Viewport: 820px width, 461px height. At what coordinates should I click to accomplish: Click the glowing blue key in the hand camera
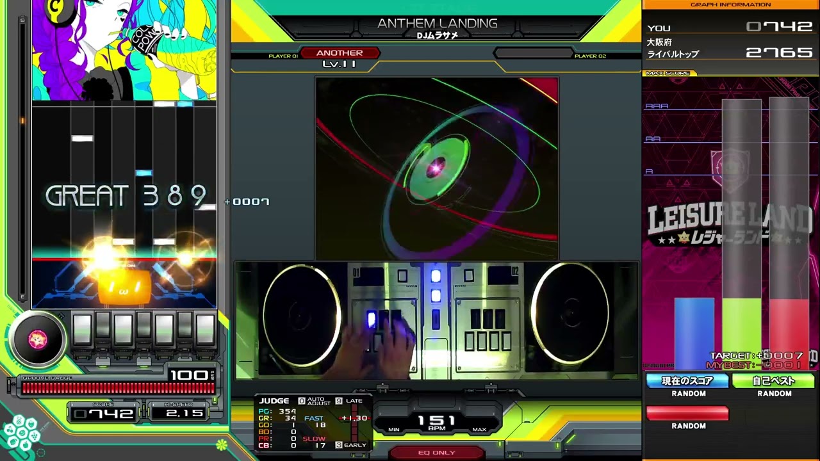[x=371, y=319]
